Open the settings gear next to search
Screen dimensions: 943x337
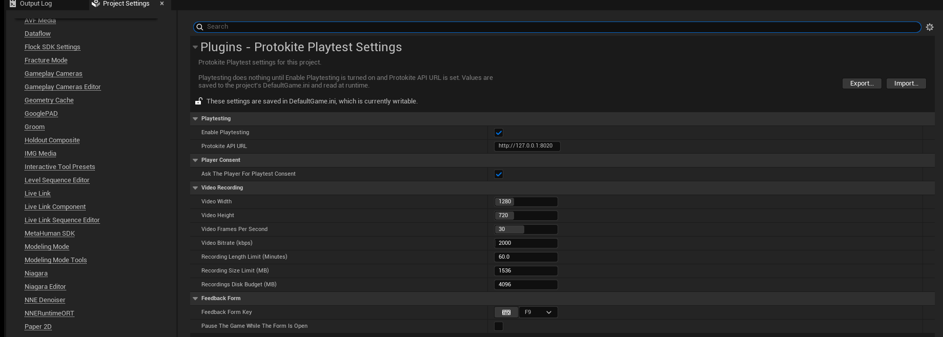click(x=930, y=27)
